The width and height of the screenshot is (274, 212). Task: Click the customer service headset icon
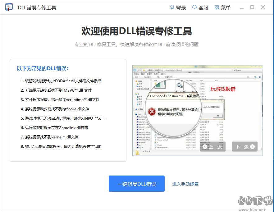(194, 7)
